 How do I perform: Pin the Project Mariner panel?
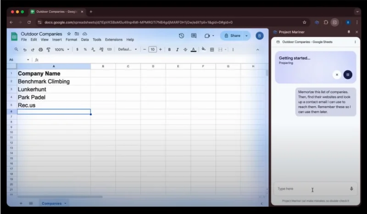[349, 32]
